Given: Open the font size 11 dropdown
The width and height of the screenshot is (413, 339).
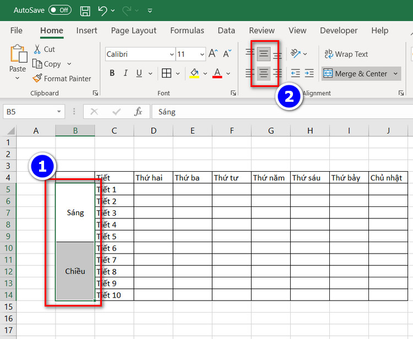Looking at the screenshot, I should coord(202,54).
